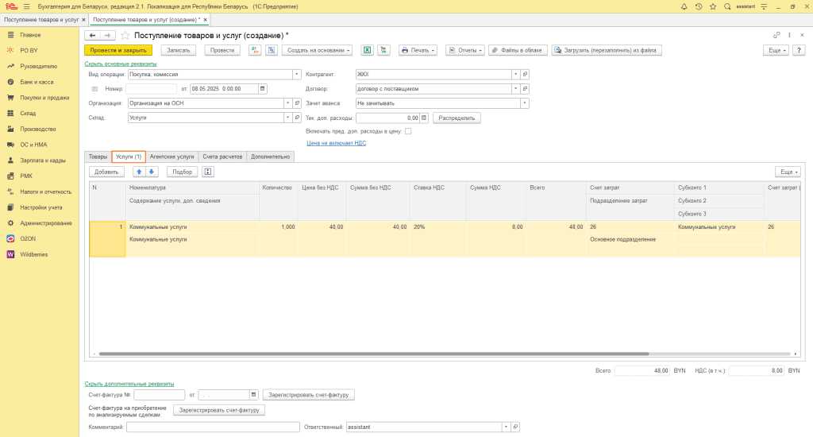Add document to favorites star
813x437 pixels.
point(125,35)
